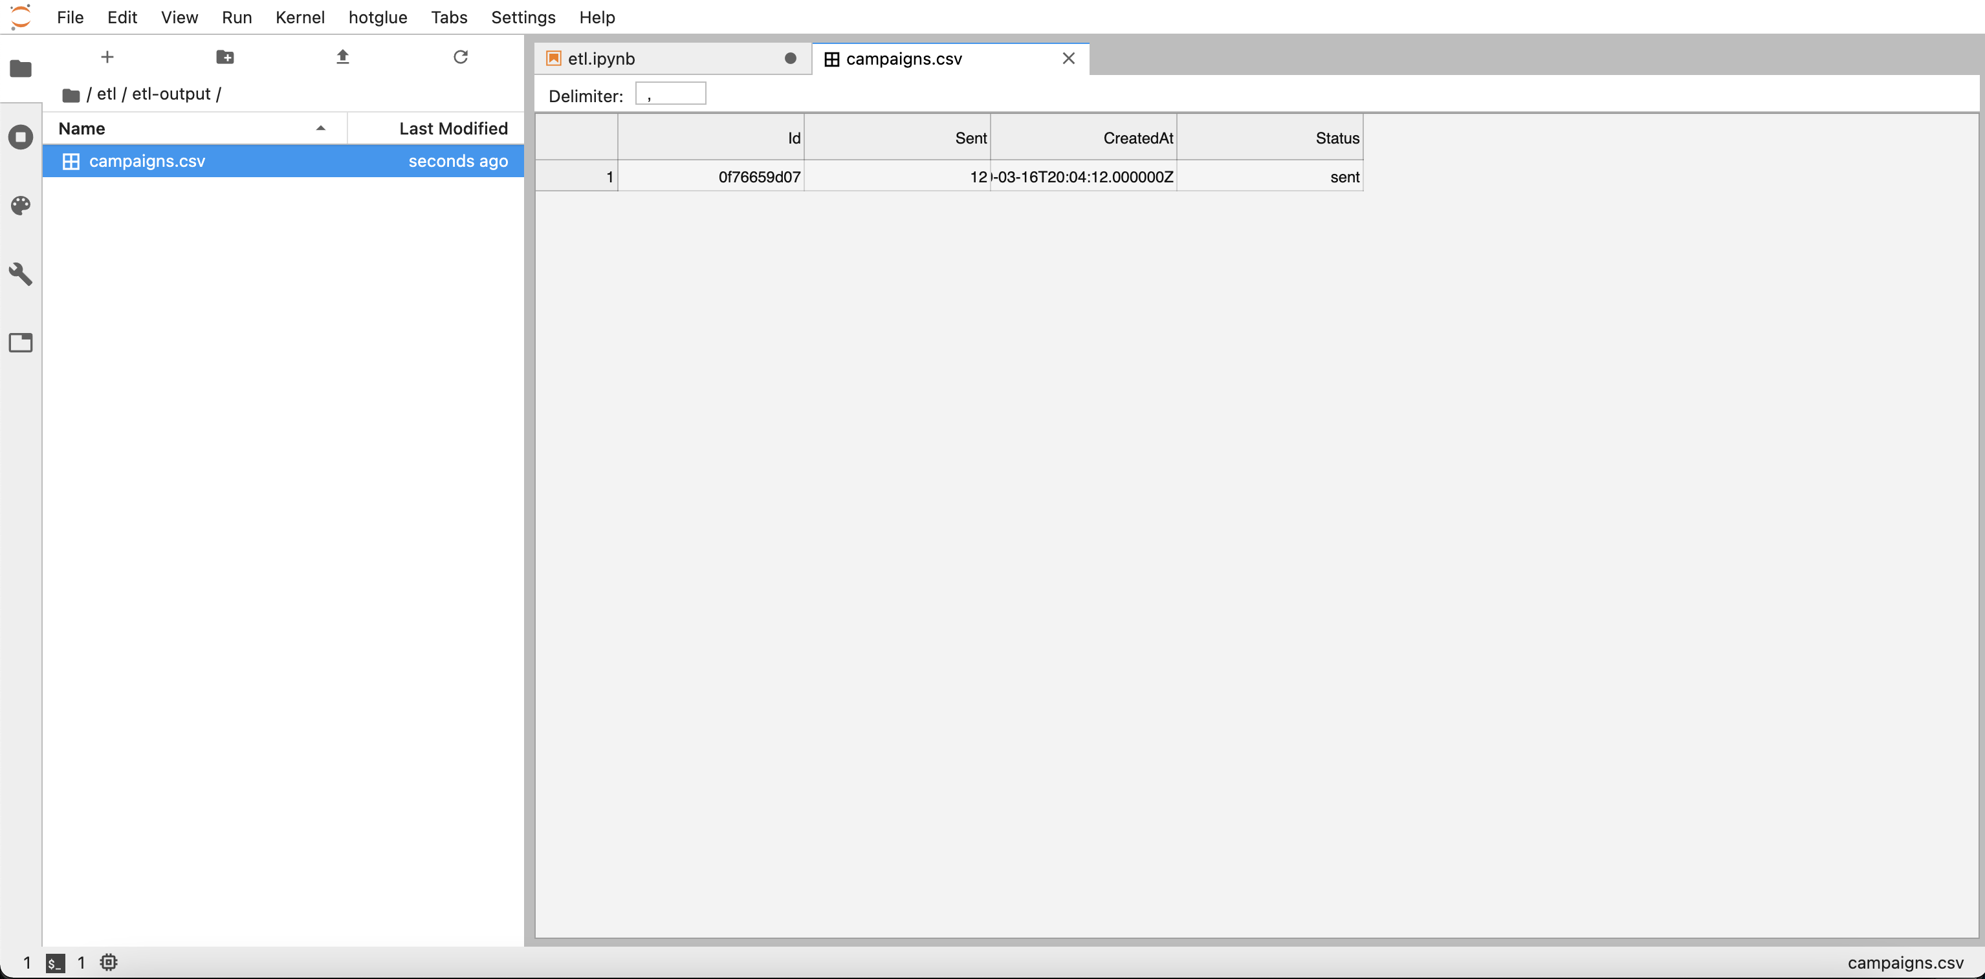Screen dimensions: 1985x979
Task: Open the hotglue menu
Action: (x=378, y=17)
